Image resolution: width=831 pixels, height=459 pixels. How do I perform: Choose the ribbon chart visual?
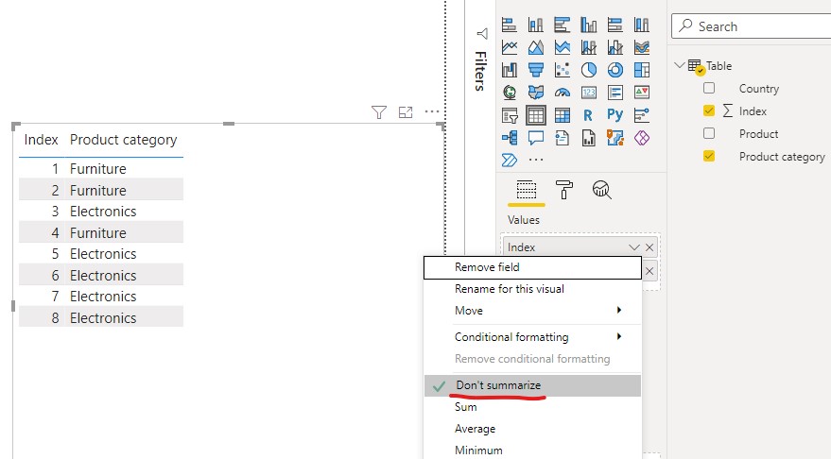[x=642, y=47]
